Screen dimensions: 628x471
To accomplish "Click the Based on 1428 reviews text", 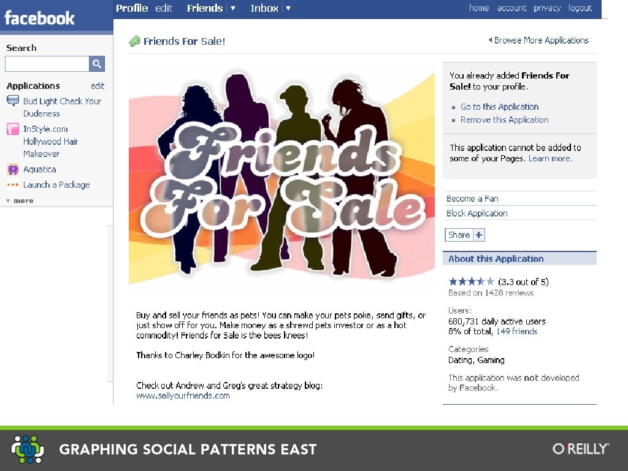I will 491,293.
